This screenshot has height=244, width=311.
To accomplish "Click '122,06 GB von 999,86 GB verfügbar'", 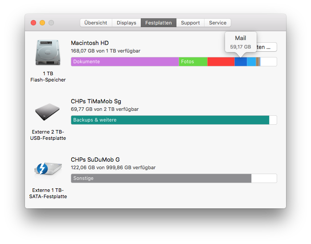I will 113,167.
